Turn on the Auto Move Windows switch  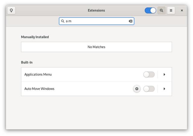click(149, 89)
